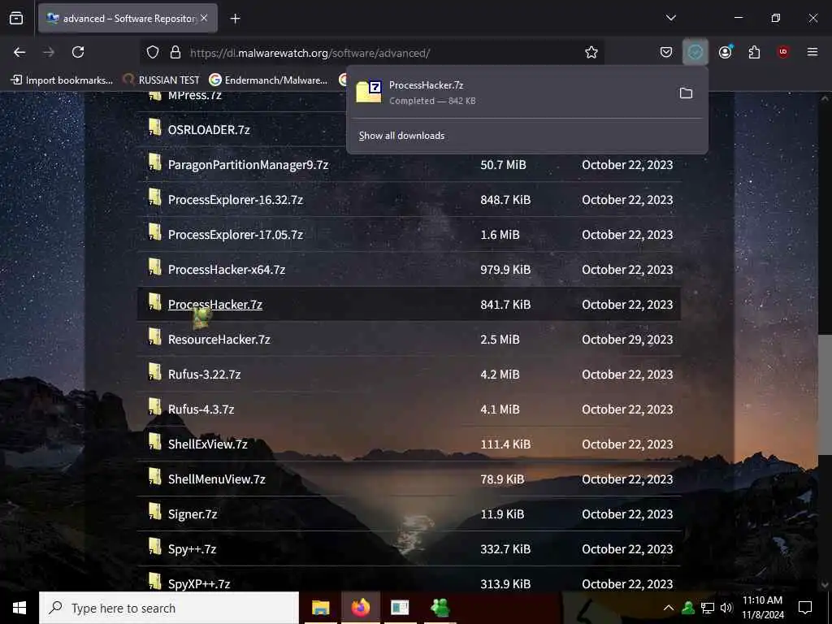Click the 50.7 MiB size value
The width and height of the screenshot is (832, 624).
[x=503, y=165]
